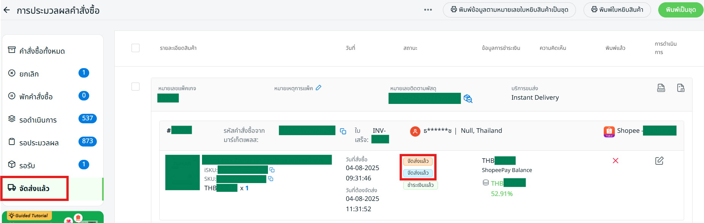Click the product thumbnail image
Image resolution: width=704 pixels, height=223 pixels.
click(182, 172)
